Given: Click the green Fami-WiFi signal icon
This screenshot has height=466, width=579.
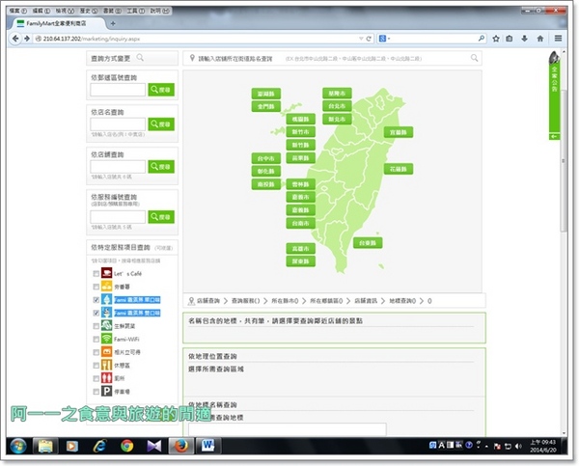Looking at the screenshot, I should [x=107, y=339].
